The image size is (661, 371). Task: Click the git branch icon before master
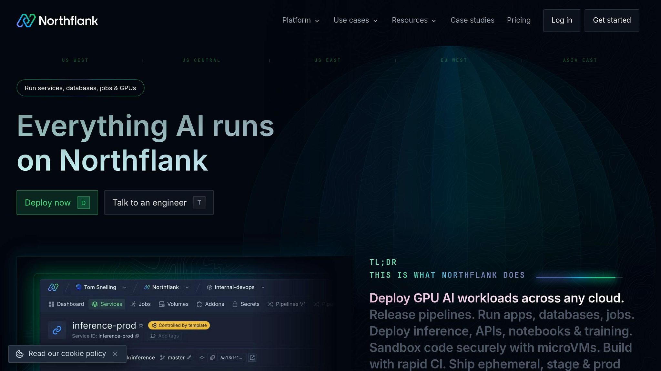[162, 358]
